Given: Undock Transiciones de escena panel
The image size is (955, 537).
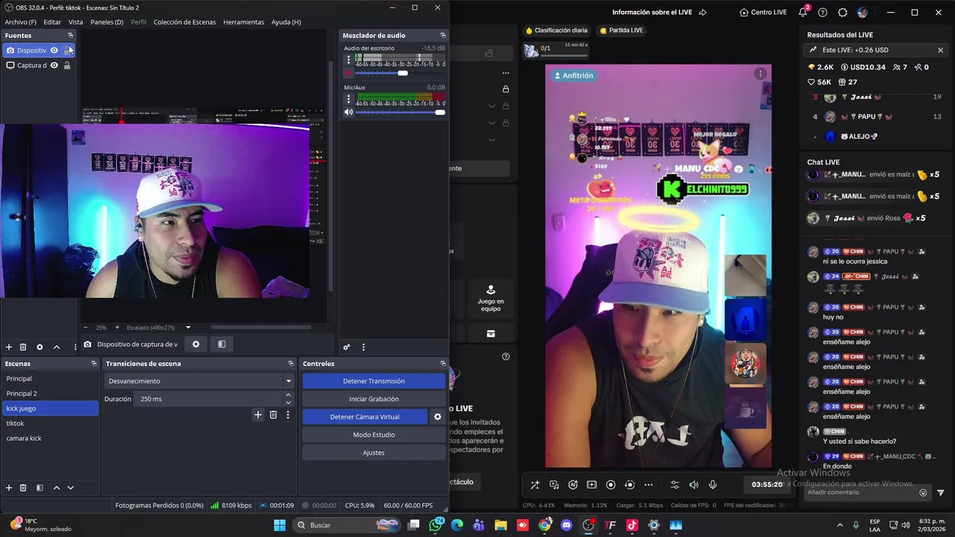Looking at the screenshot, I should 290,363.
